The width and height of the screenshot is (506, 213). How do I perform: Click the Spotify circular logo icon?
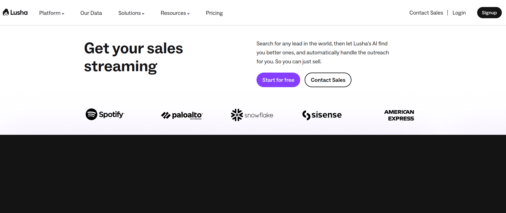tap(91, 114)
